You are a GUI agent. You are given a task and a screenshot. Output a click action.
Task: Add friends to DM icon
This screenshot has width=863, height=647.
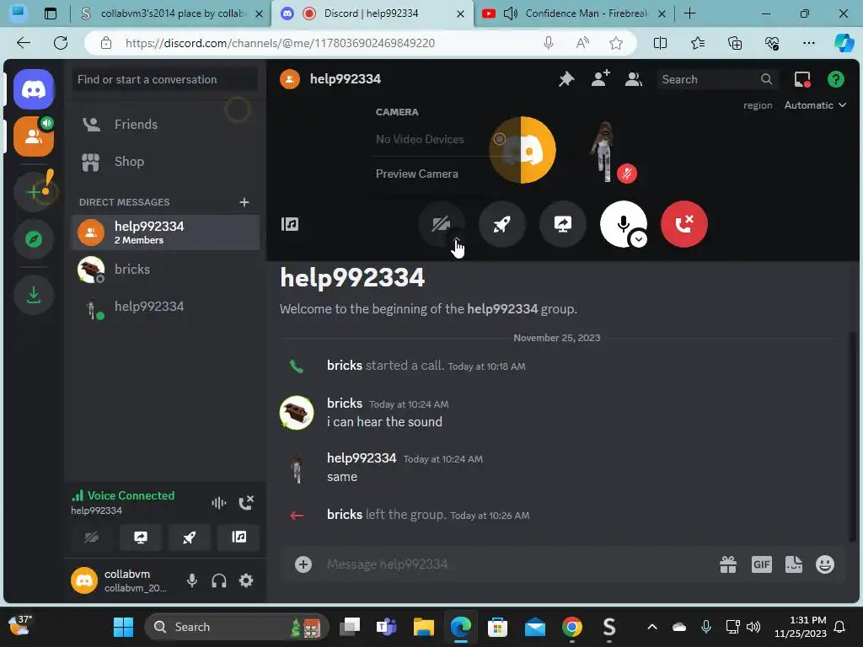pos(600,79)
